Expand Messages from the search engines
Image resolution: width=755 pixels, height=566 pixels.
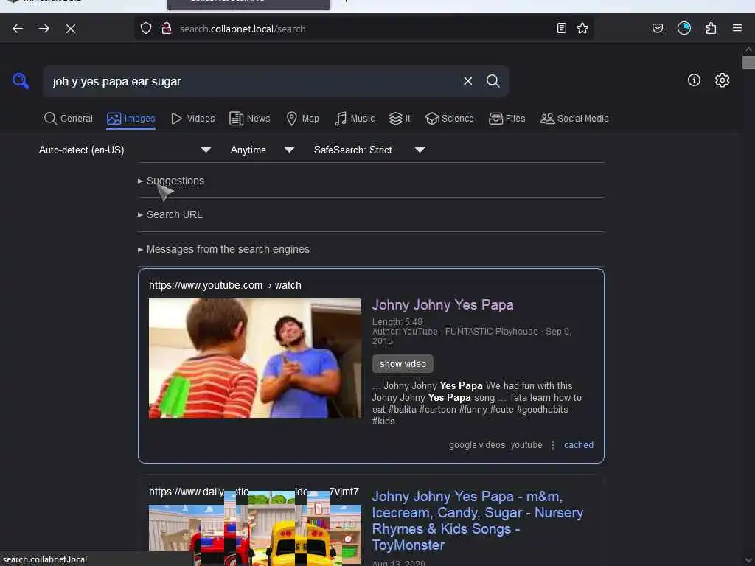click(x=223, y=249)
